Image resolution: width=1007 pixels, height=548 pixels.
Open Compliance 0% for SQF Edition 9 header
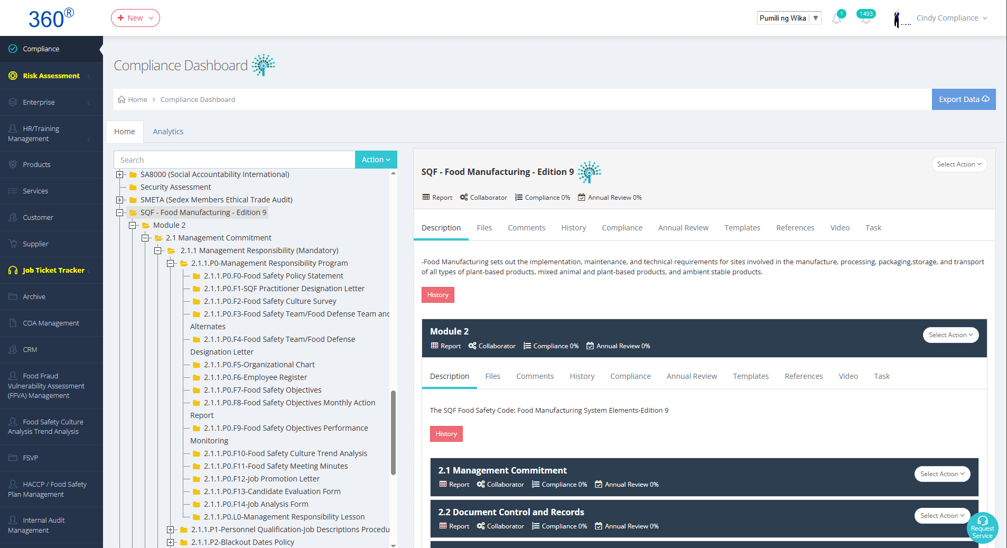543,197
